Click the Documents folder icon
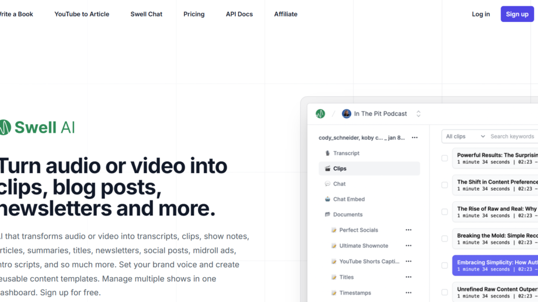This screenshot has width=538, height=302. point(327,214)
